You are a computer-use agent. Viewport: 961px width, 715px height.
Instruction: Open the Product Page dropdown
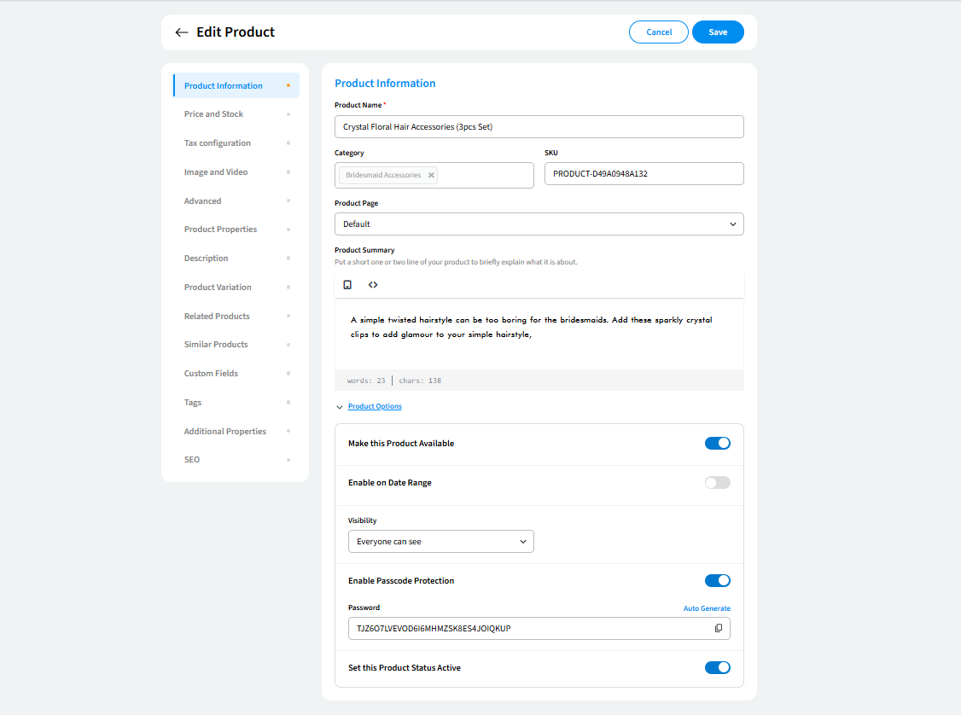(539, 224)
